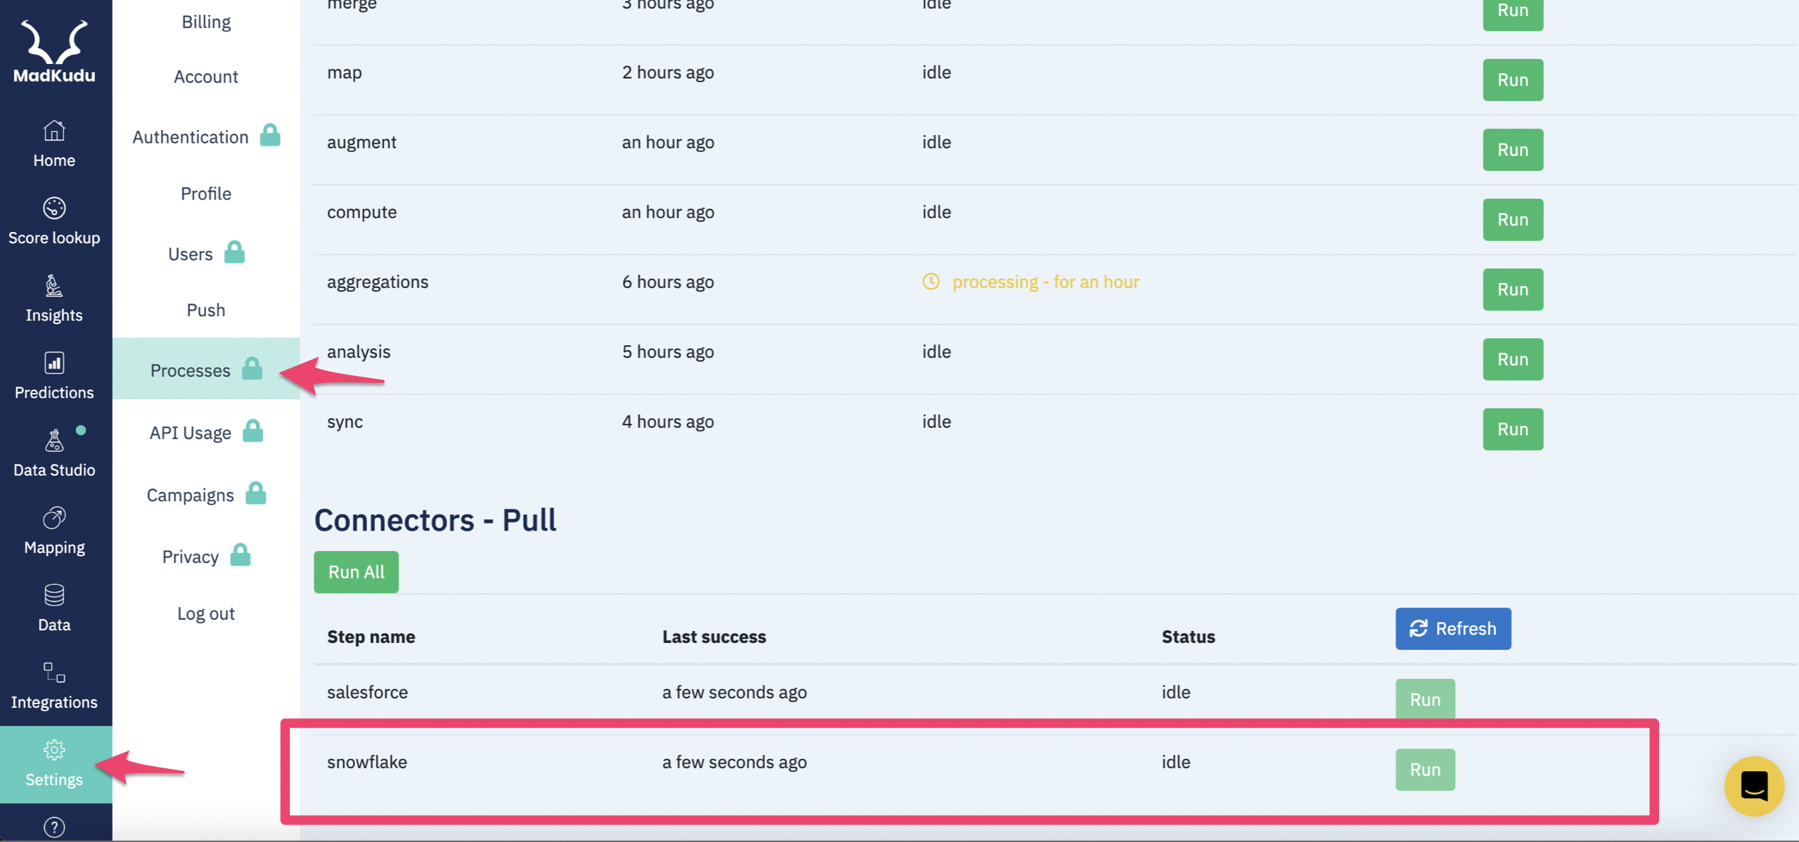Viewport: 1799px width, 842px height.
Task: Run the snowflake connector
Action: coord(1425,770)
